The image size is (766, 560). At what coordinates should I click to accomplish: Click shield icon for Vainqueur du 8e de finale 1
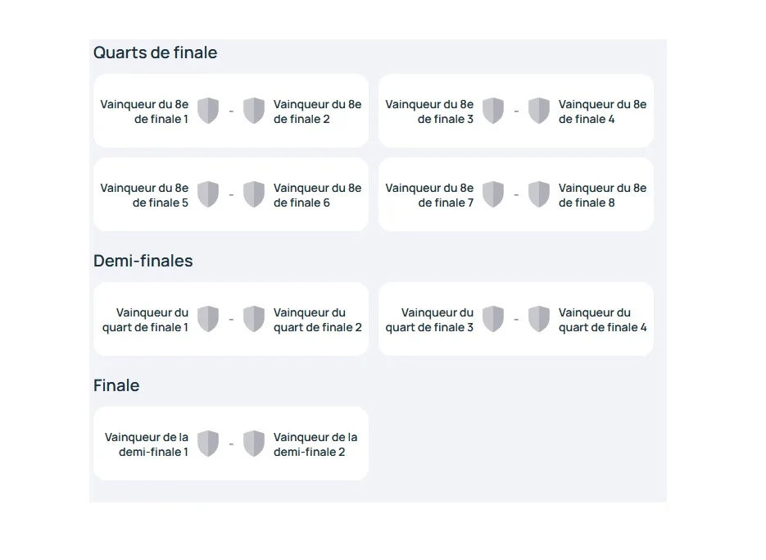click(x=208, y=111)
